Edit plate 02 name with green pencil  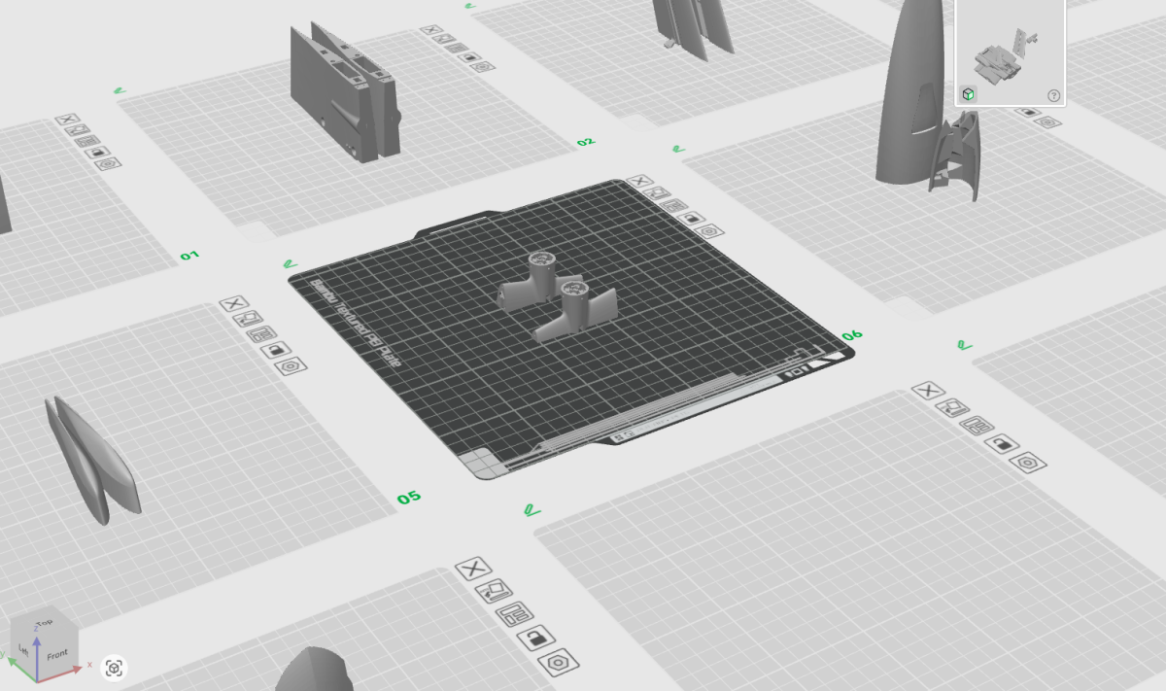pyautogui.click(x=119, y=90)
